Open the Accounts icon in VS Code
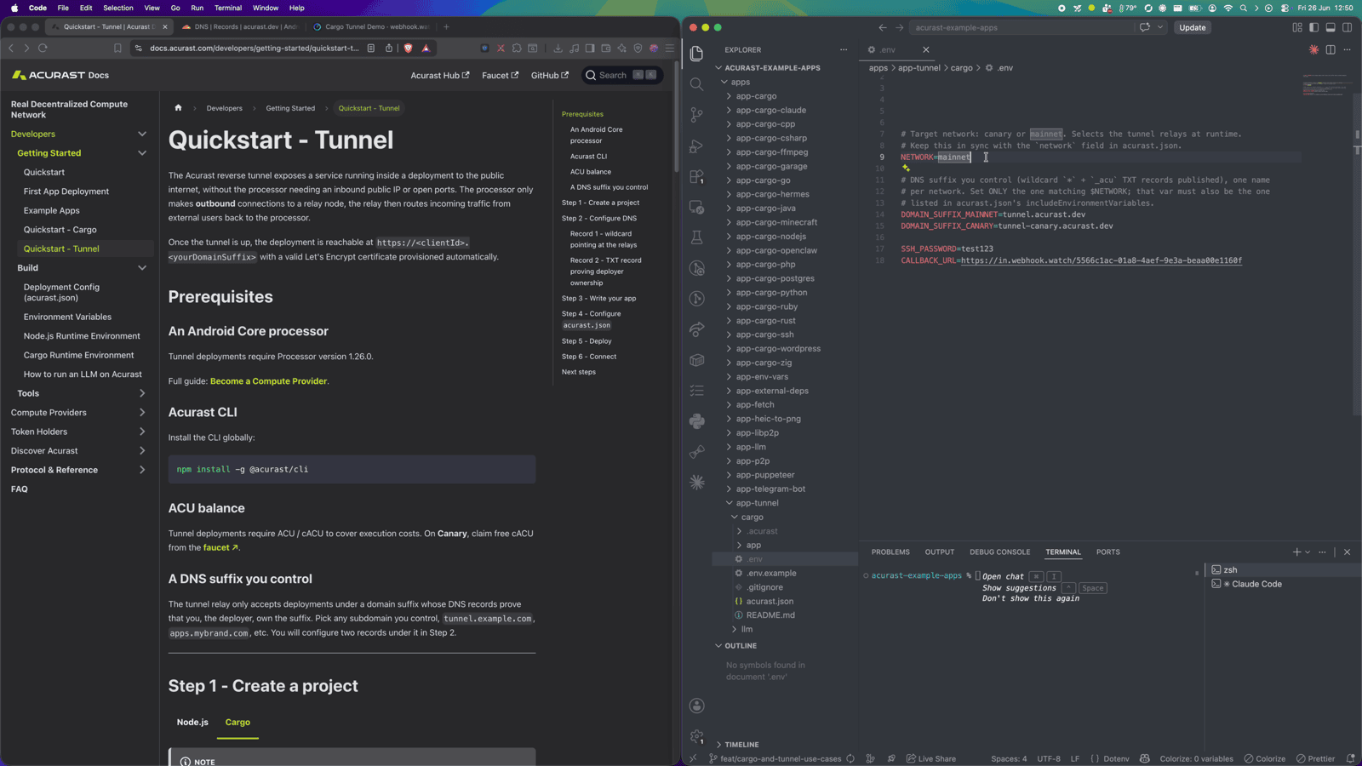 pos(696,706)
